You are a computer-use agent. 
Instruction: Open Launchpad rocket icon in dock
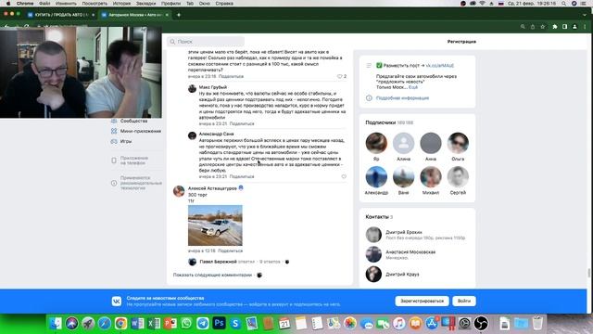(x=88, y=323)
